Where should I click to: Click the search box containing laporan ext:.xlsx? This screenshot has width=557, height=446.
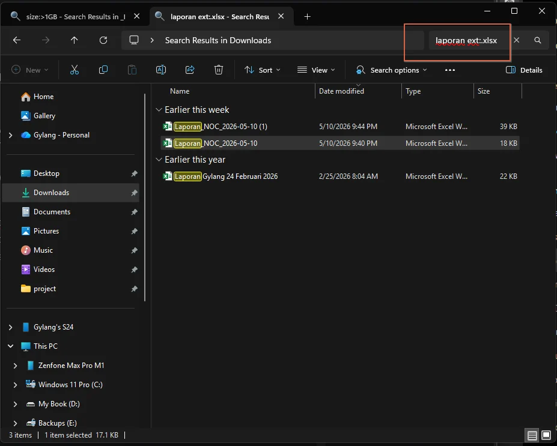(x=466, y=40)
